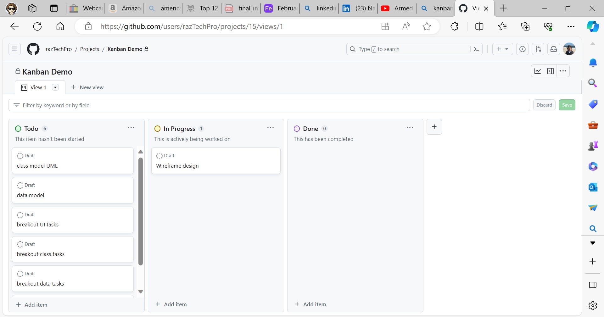
Task: Toggle the favorites star for this page
Action: [426, 26]
